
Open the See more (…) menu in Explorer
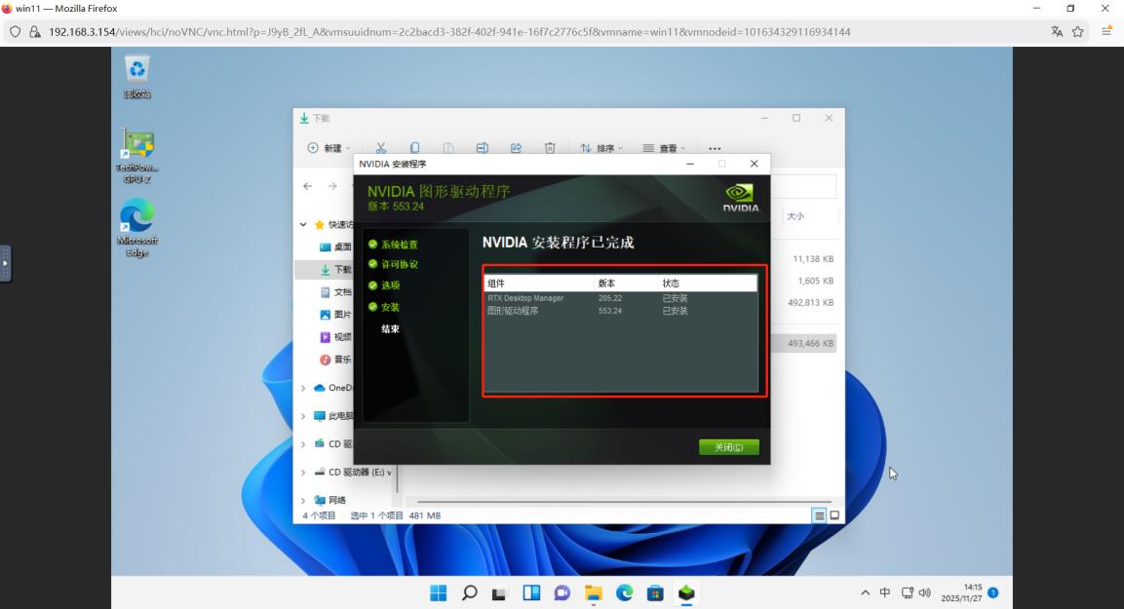[715, 146]
